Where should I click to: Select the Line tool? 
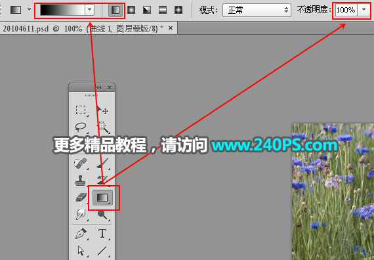pos(102,251)
